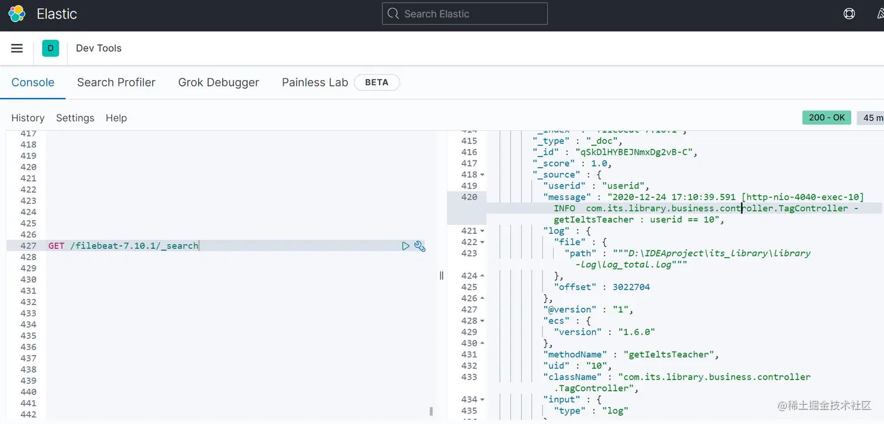This screenshot has height=424, width=884.
Task: Open the help lifebuoy icon
Action: pos(850,13)
